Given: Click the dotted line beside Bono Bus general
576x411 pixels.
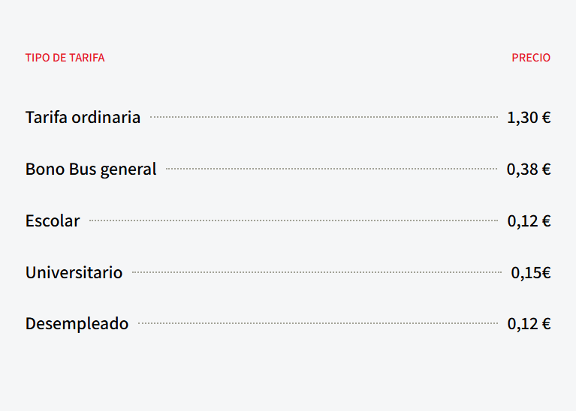Looking at the screenshot, I should (332, 169).
